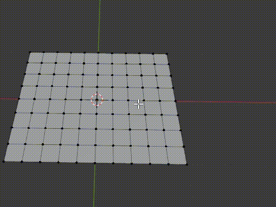Select the top-right corner vertex of the grid
276x207 pixels.
point(167,54)
